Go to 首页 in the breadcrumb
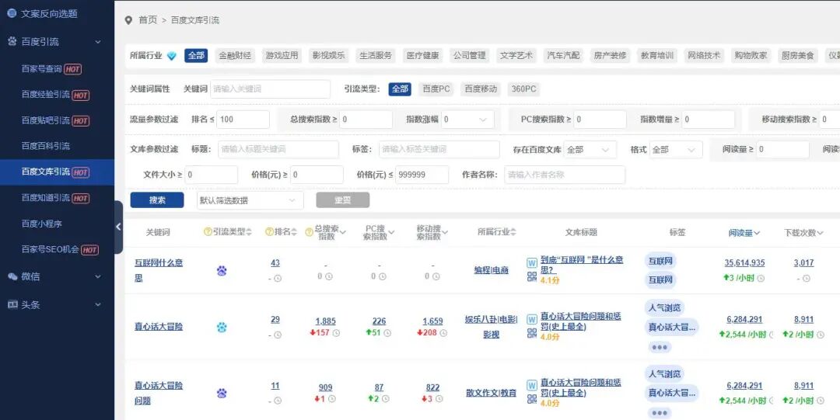The height and width of the screenshot is (420, 840). coord(148,20)
